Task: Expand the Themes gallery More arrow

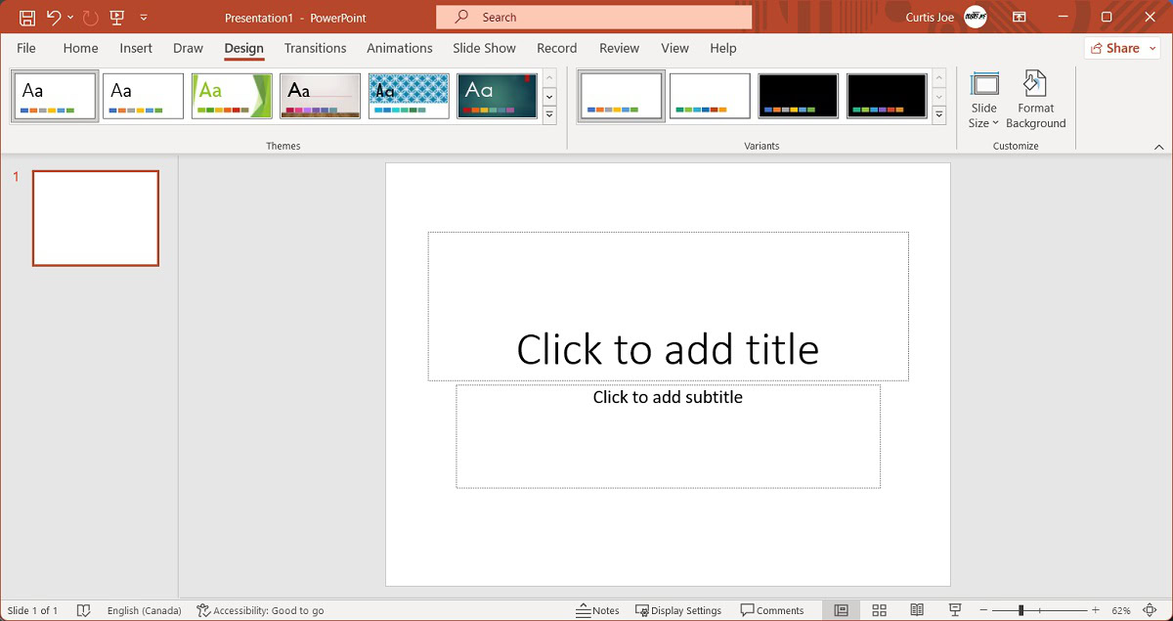Action: (x=549, y=115)
